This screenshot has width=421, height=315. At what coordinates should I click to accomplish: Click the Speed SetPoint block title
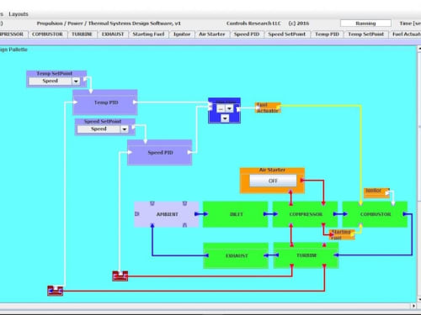[103, 121]
